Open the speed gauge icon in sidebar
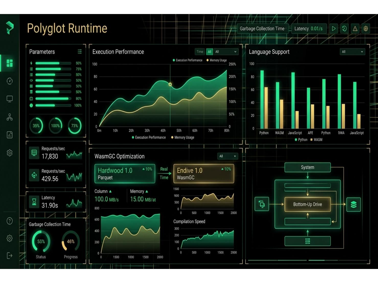 coord(9,81)
